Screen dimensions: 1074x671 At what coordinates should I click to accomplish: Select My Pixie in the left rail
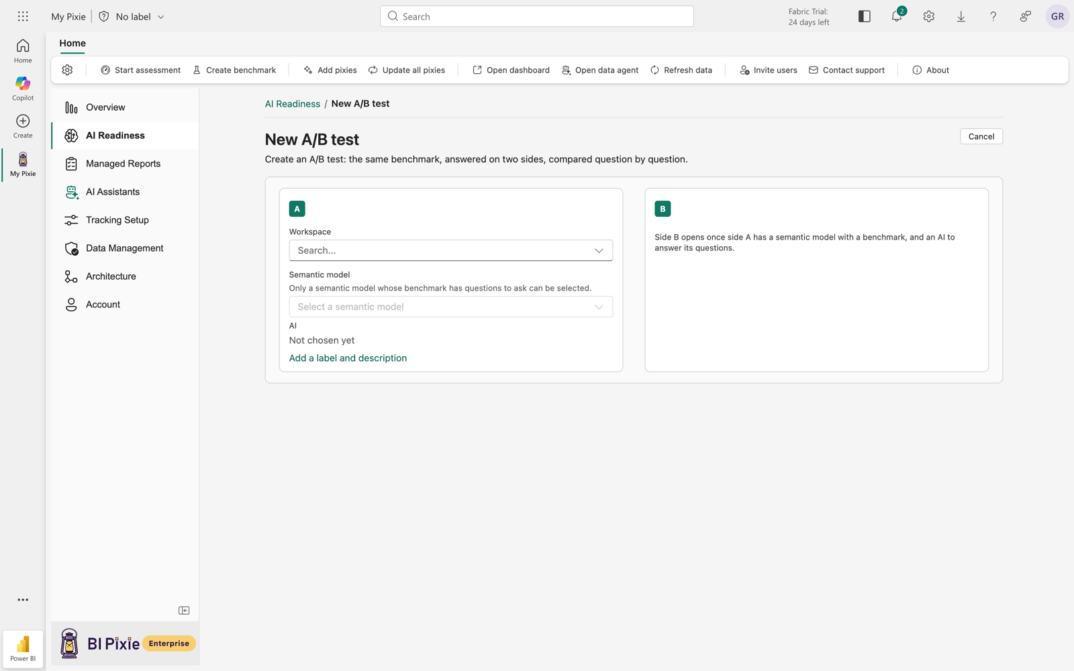[x=23, y=164]
